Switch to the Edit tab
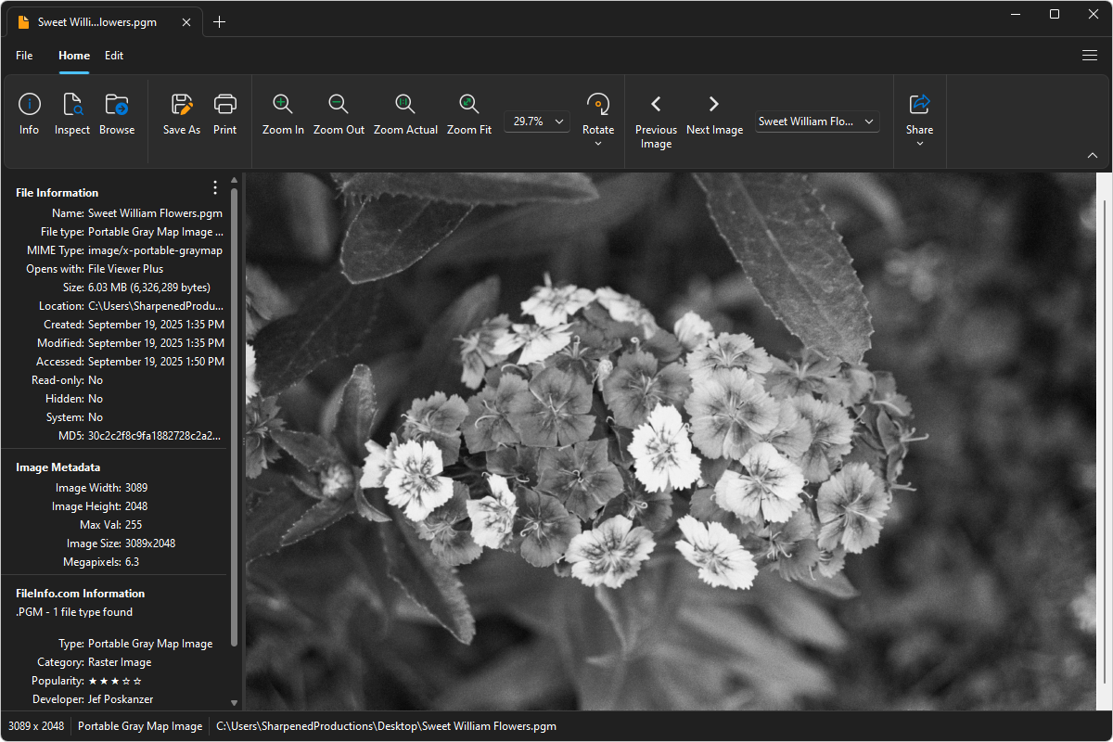Viewport: 1113px width, 742px height. pyautogui.click(x=114, y=56)
